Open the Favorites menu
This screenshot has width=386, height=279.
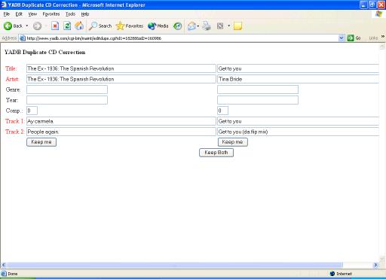click(x=51, y=14)
